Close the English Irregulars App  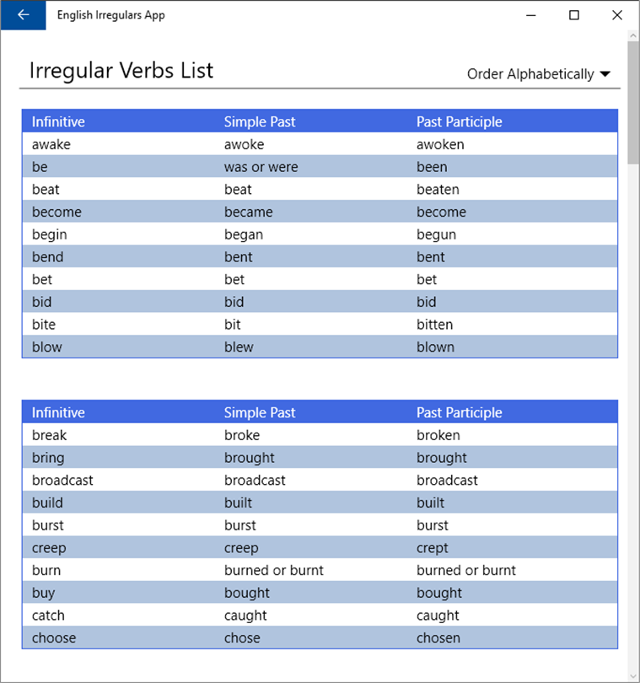click(617, 15)
